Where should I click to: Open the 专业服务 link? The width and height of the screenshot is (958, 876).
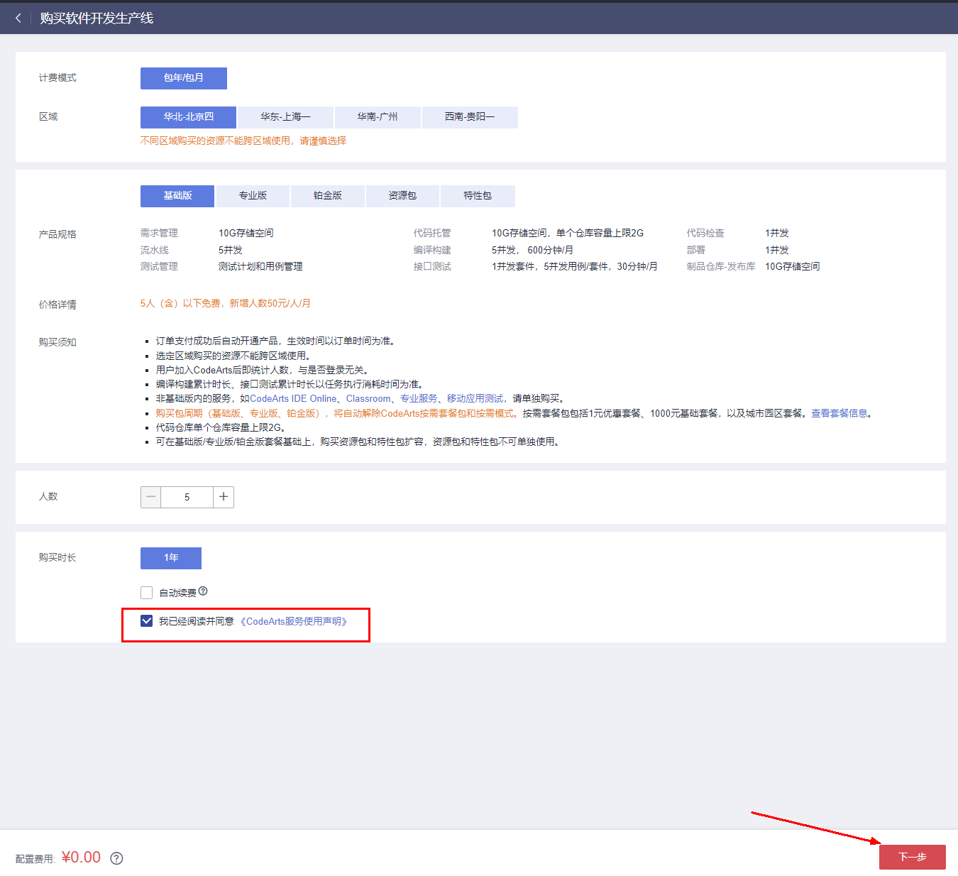click(x=419, y=399)
